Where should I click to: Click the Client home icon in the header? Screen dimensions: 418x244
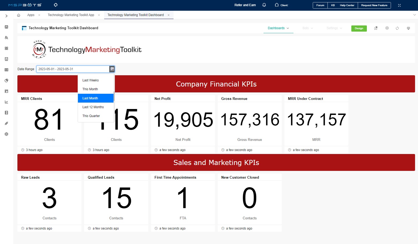277,5
